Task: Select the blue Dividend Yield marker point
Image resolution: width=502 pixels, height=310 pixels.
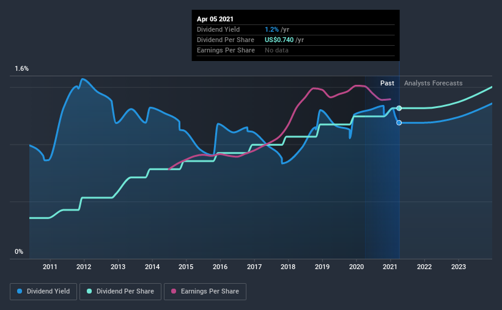Action: click(x=399, y=123)
